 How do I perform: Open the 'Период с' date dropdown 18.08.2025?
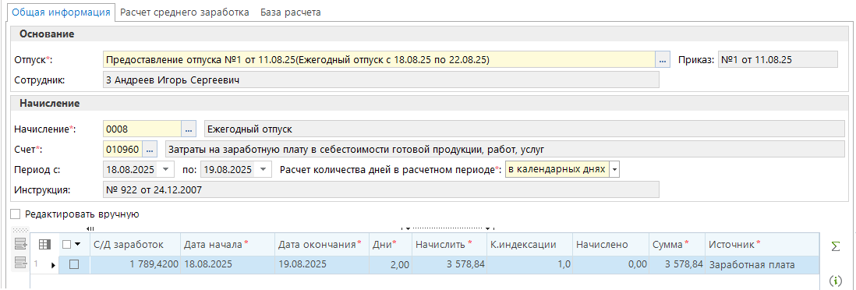pyautogui.click(x=166, y=170)
